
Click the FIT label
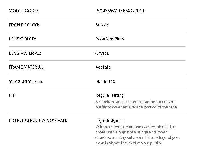click(x=12, y=95)
